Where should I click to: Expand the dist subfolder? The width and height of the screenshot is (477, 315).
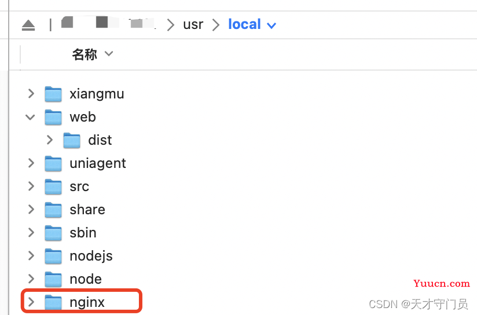[50, 140]
